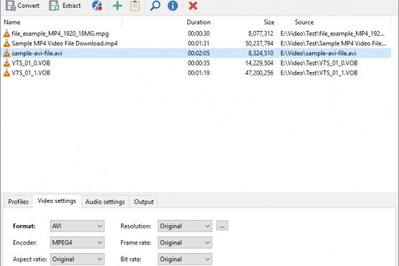Click duration 00:01:19 cell
This screenshot has height=266, width=399.
(x=198, y=73)
